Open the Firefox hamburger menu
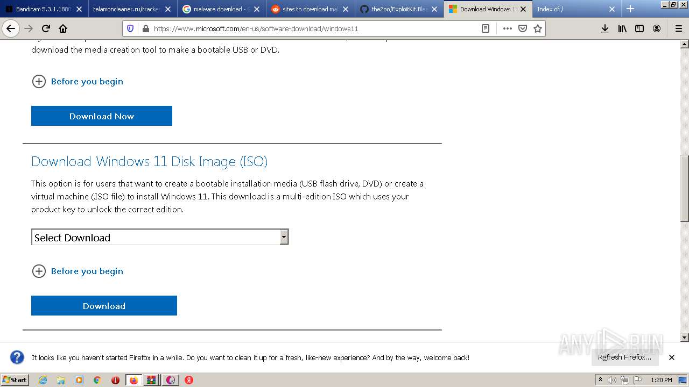 click(x=678, y=28)
